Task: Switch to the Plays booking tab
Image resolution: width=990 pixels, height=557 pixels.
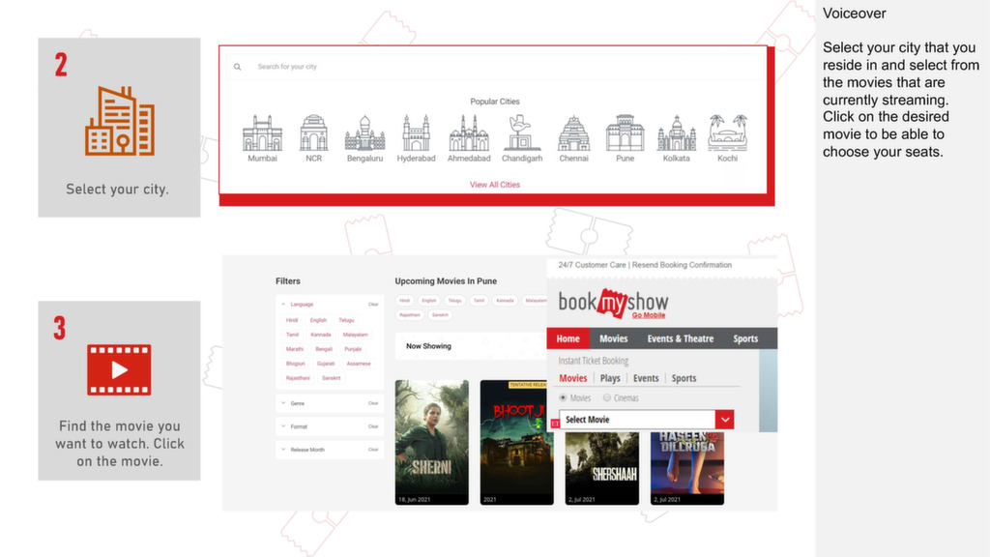Action: [610, 378]
